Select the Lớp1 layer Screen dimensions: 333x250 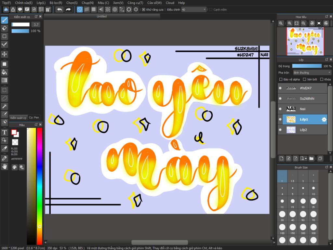coord(305,120)
